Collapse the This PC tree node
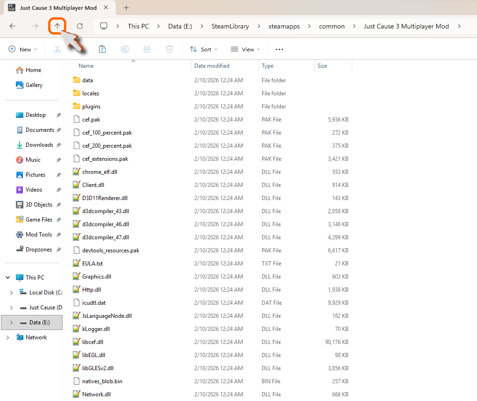The height and width of the screenshot is (401, 477). coord(8,278)
